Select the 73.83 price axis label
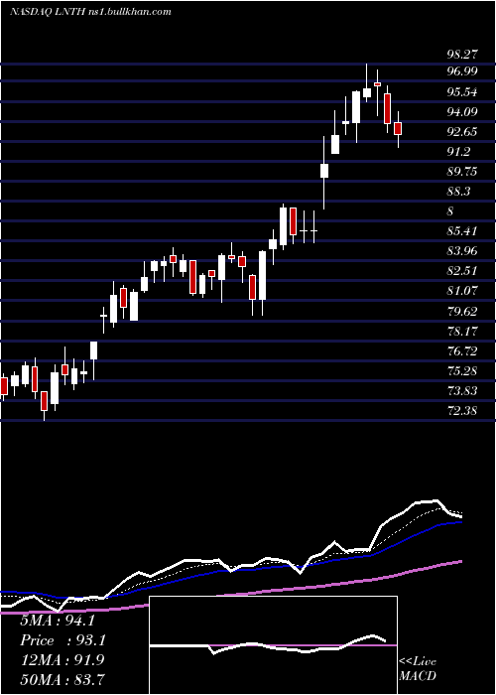This screenshot has height=695, width=496. click(462, 390)
